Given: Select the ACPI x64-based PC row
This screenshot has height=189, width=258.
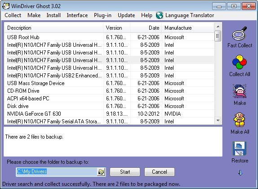Looking at the screenshot, I should click(x=109, y=99).
